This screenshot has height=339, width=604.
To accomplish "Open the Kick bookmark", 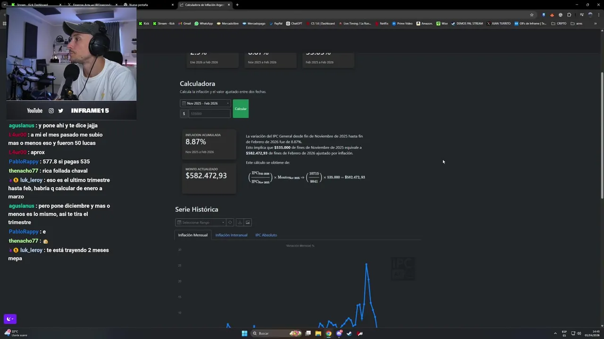I will click(x=144, y=23).
